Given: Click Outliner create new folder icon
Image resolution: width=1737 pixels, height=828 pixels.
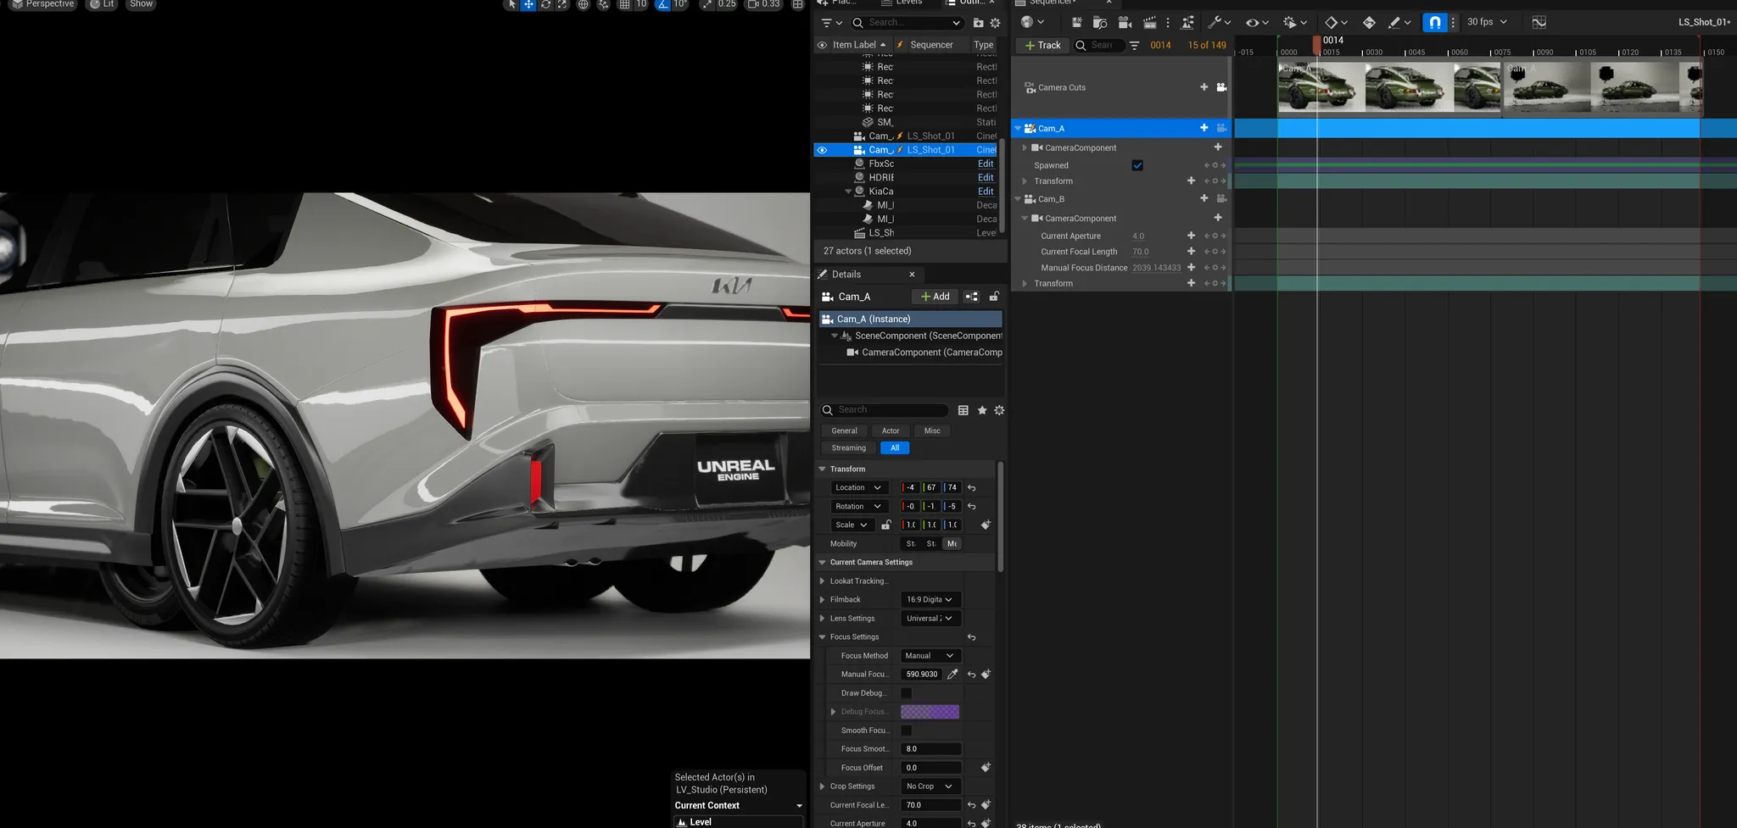Looking at the screenshot, I should [978, 23].
